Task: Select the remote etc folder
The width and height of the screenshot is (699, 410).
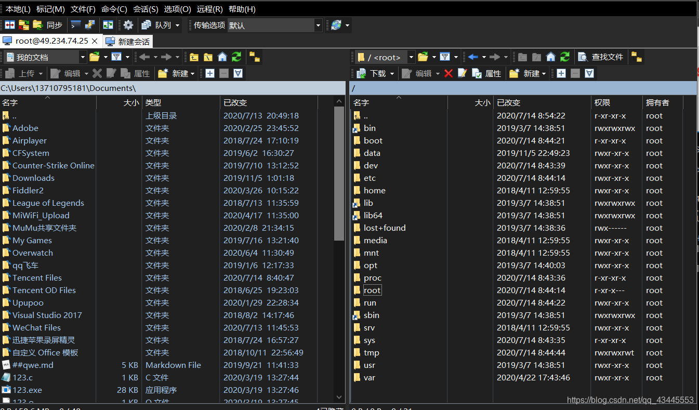Action: (370, 178)
